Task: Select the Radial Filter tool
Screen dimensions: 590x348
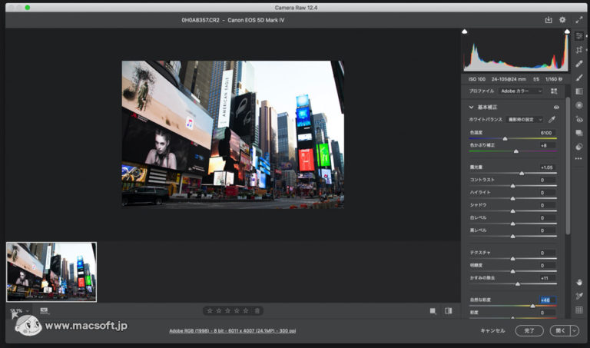Action: (579, 105)
